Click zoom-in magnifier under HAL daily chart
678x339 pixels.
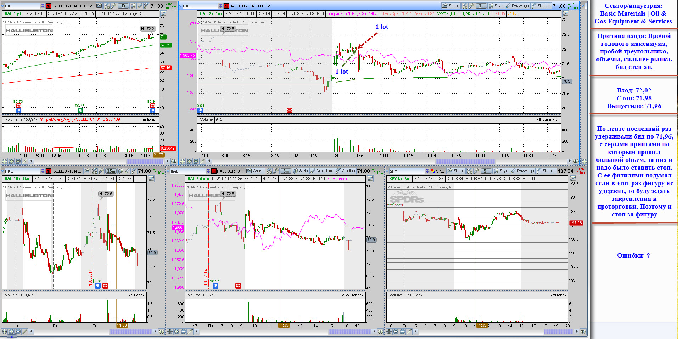tap(11, 161)
